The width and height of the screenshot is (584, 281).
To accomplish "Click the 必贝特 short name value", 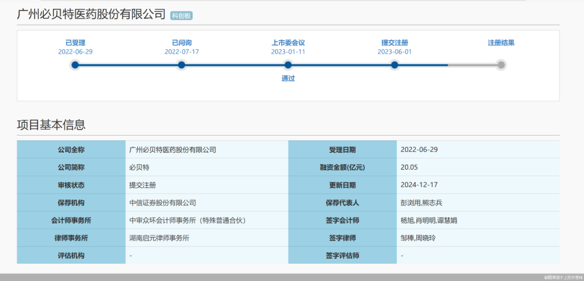I will click(x=139, y=168).
